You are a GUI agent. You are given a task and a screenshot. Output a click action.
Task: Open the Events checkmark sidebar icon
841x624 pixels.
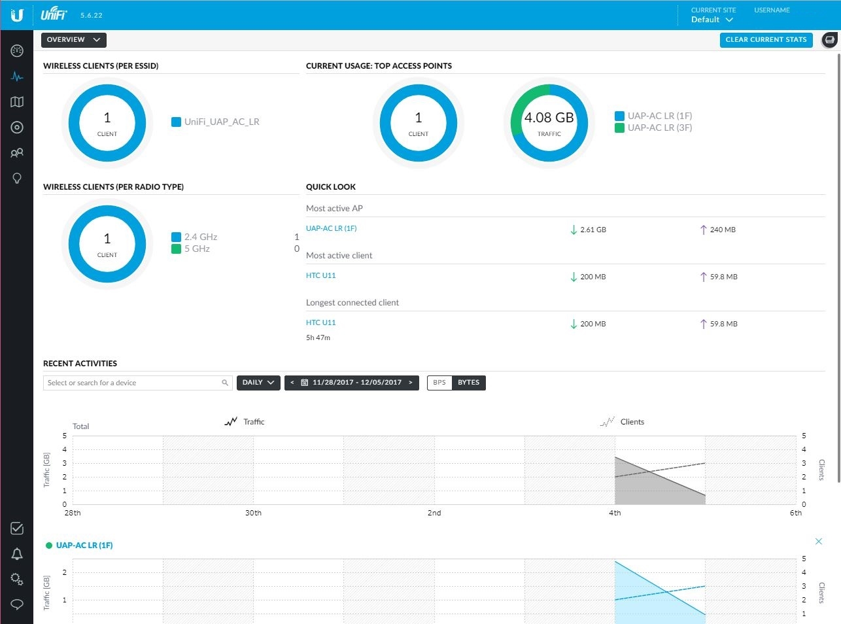click(17, 529)
